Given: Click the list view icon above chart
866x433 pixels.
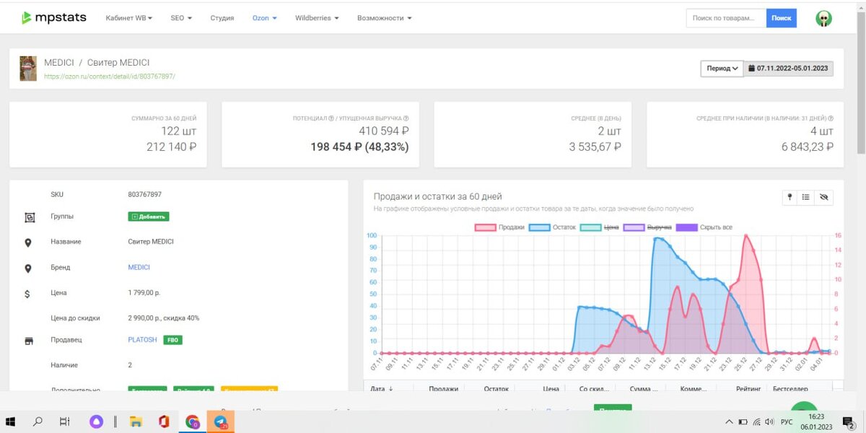Looking at the screenshot, I should click(806, 197).
